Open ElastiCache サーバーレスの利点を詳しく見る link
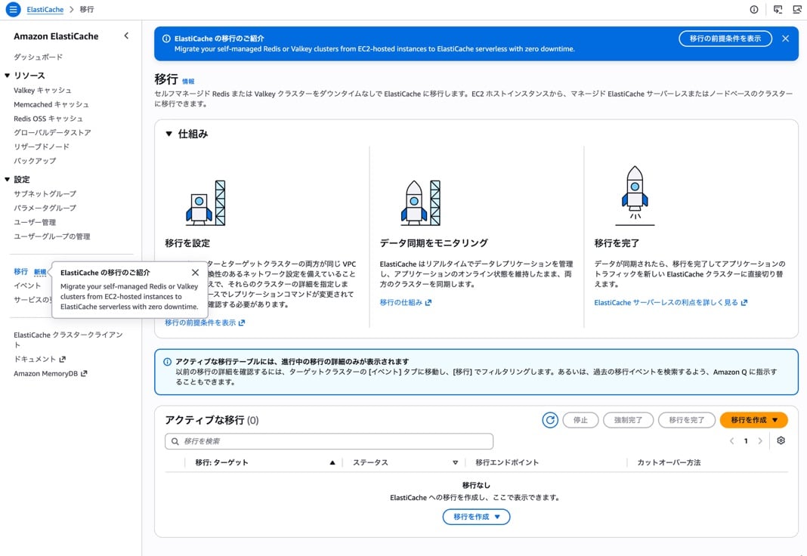807x556 pixels. pyautogui.click(x=671, y=303)
